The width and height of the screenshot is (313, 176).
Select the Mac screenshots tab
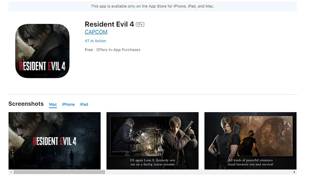[53, 104]
